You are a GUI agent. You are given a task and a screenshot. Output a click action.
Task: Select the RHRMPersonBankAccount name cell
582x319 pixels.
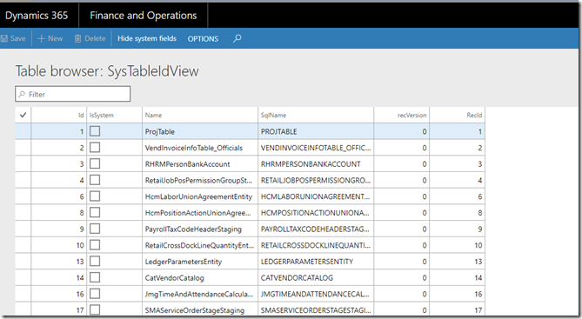(x=200, y=164)
